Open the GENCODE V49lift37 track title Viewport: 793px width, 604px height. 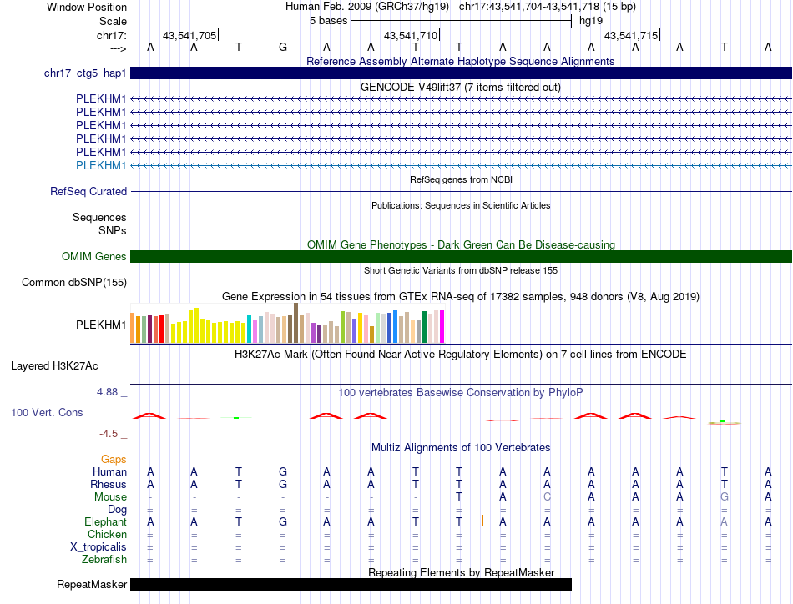[x=460, y=87]
